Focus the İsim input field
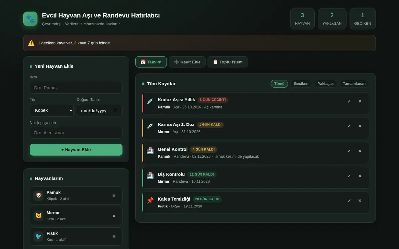 point(76,88)
